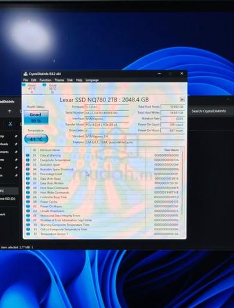Click the Raw Values column header
The height and width of the screenshot is (308, 234).
(172, 150)
